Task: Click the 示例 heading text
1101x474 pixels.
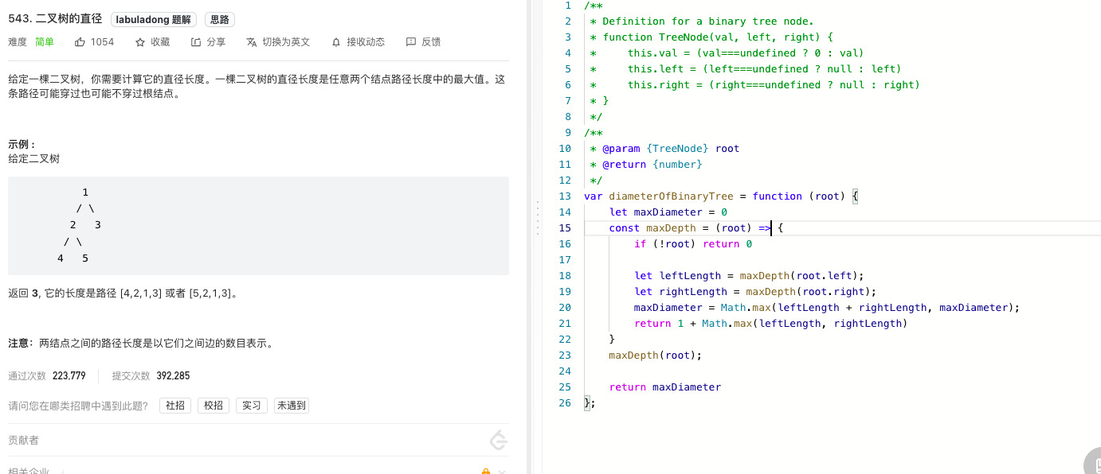Action: click(22, 145)
